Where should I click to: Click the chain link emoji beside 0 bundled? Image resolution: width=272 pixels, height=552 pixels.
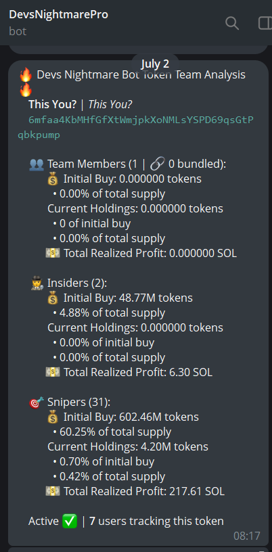[157, 164]
